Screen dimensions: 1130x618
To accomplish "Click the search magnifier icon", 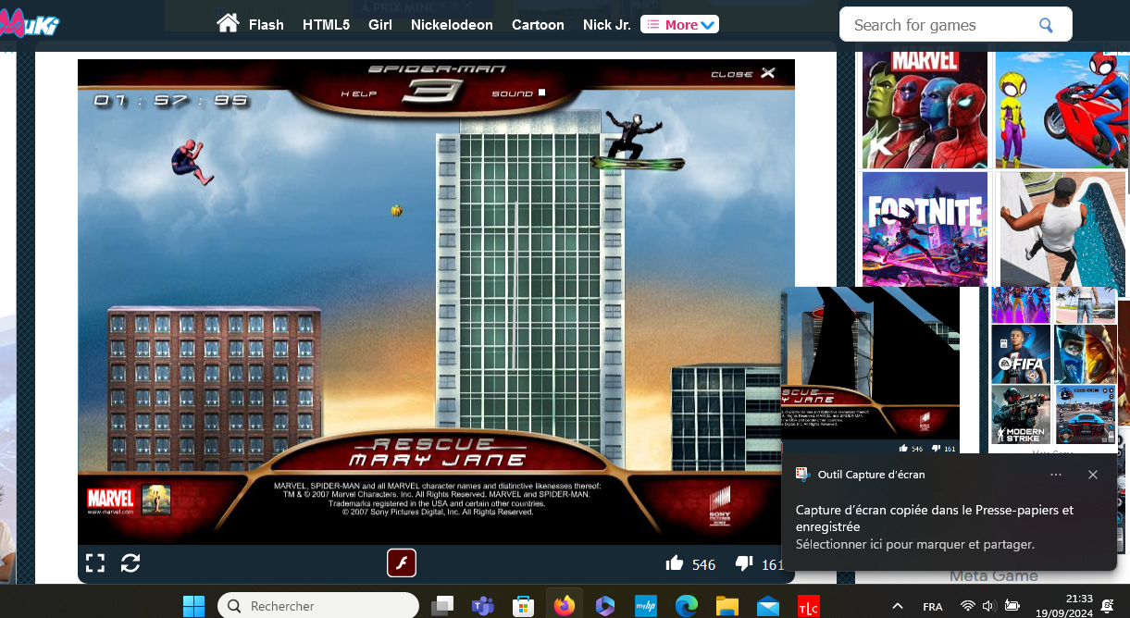I will coord(1046,25).
